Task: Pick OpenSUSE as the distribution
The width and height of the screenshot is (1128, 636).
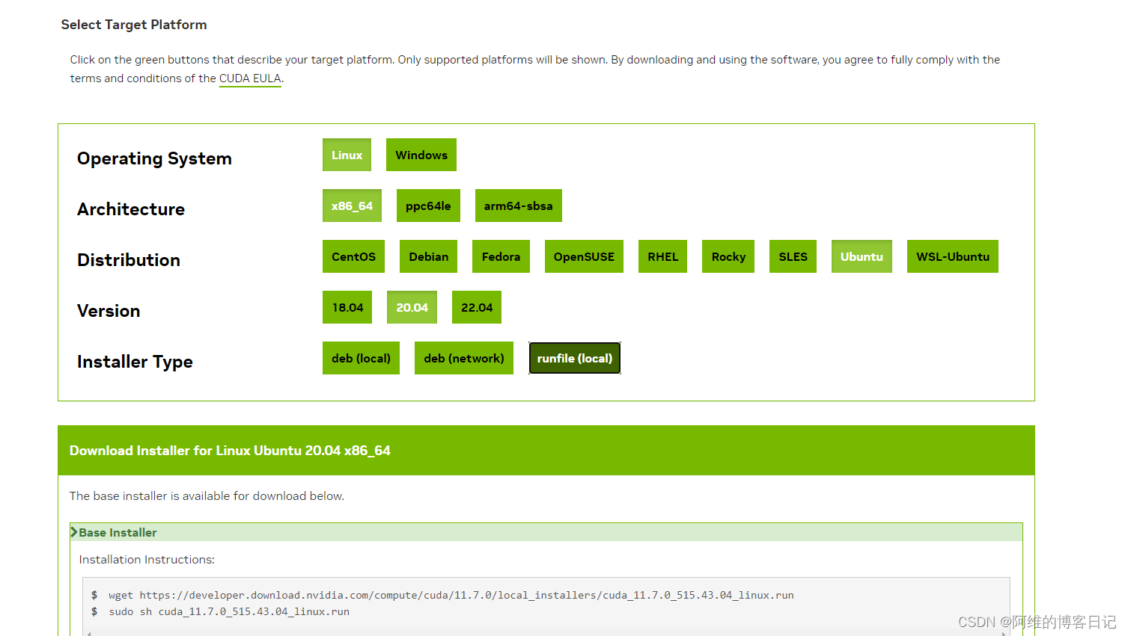Action: coord(584,256)
